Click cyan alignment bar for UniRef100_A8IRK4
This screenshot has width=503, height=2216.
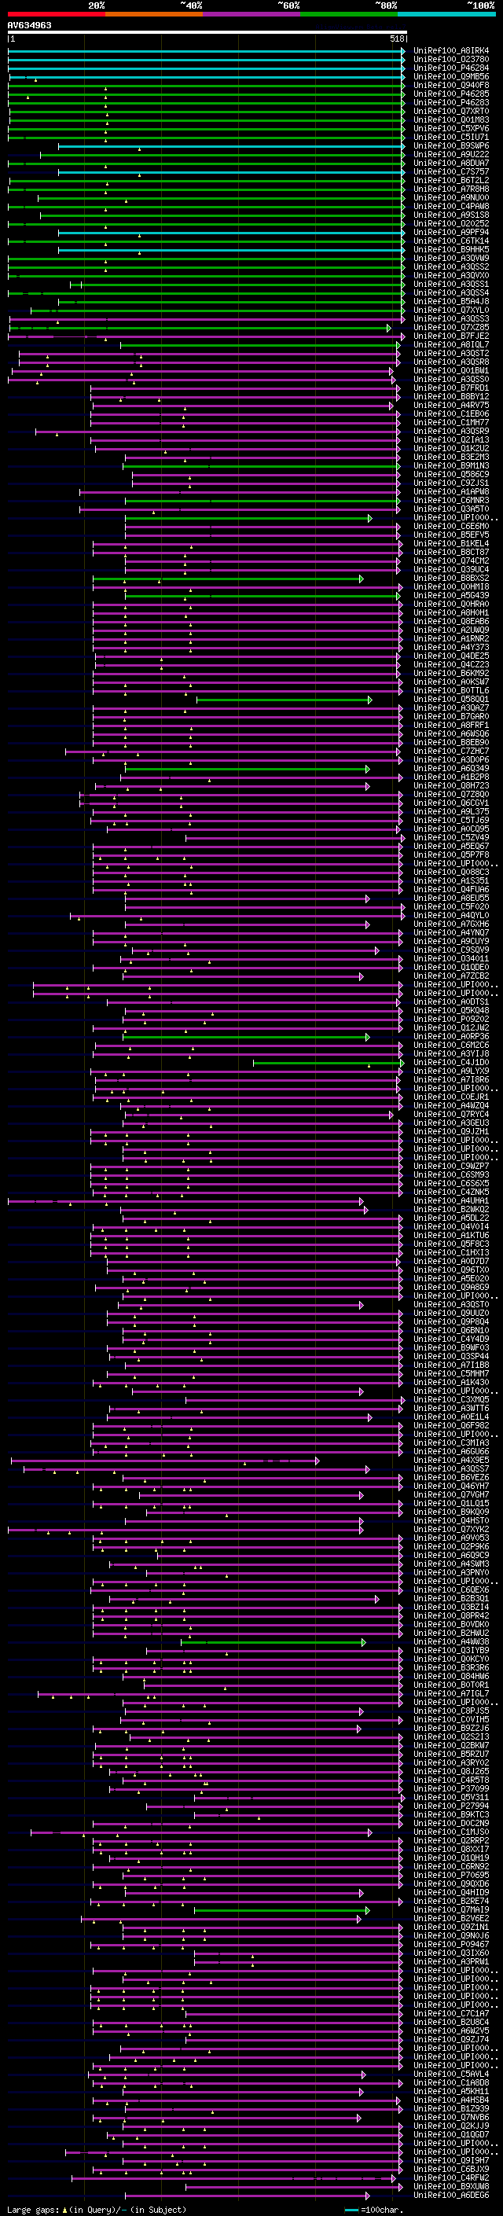click(204, 51)
